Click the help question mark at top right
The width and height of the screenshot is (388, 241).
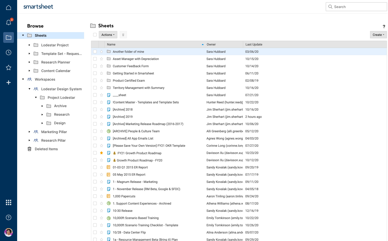384,27
